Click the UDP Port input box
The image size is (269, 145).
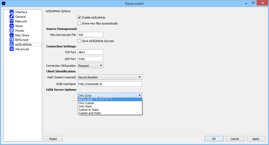tap(90, 59)
